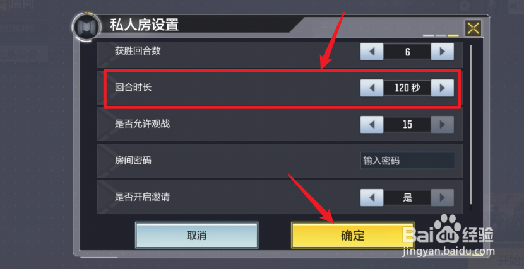Toggle 是否开启邀请 with left arrow
This screenshot has height=269, width=524.
pos(372,198)
